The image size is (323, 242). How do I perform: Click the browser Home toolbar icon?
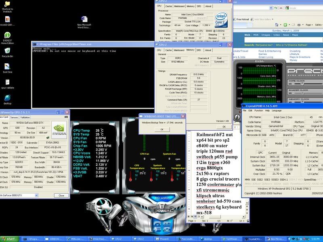tap(277, 25)
